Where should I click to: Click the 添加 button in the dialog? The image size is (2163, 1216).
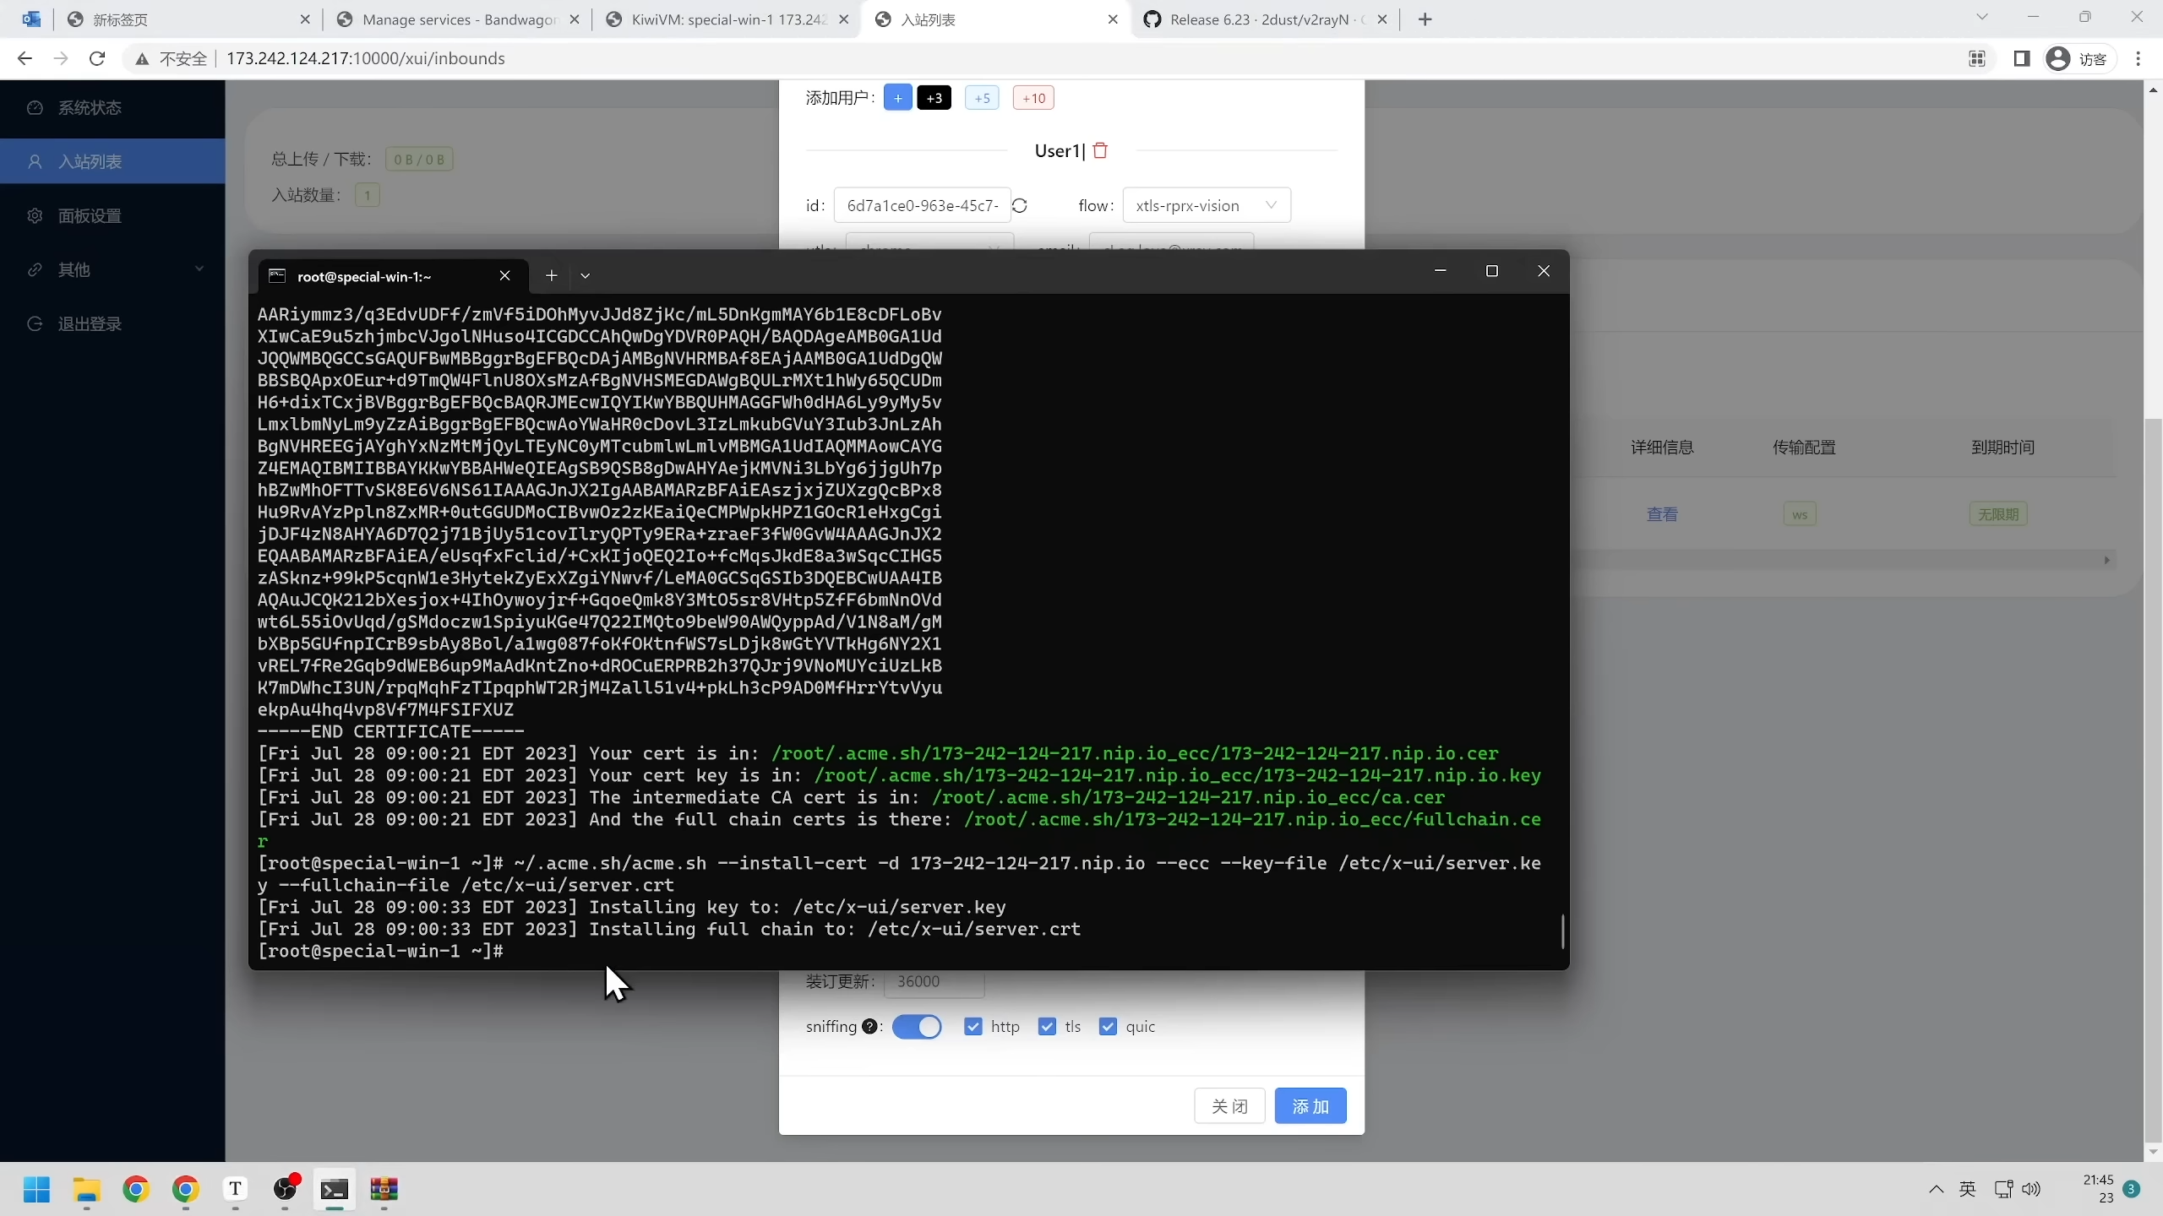[x=1310, y=1106]
